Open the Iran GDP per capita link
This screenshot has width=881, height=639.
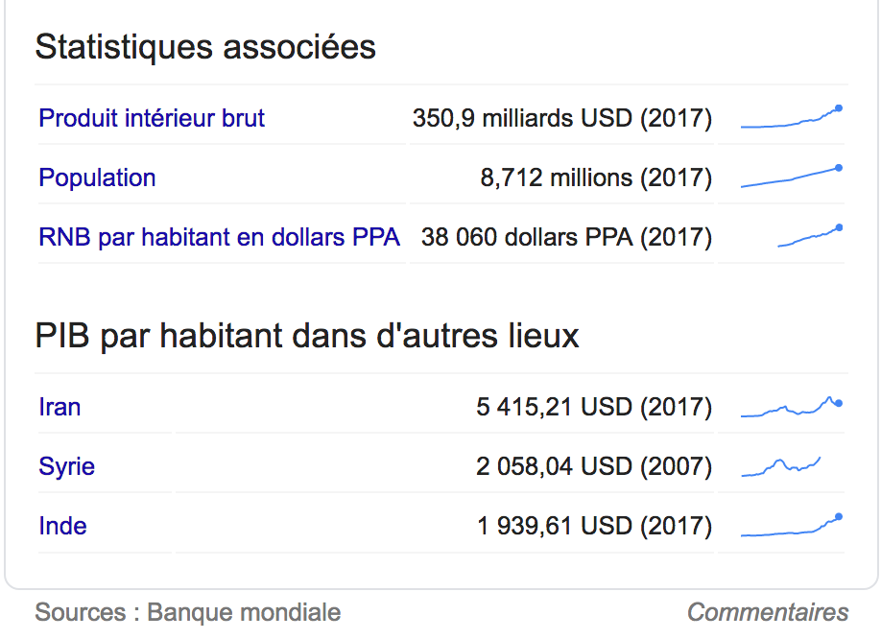pos(60,407)
